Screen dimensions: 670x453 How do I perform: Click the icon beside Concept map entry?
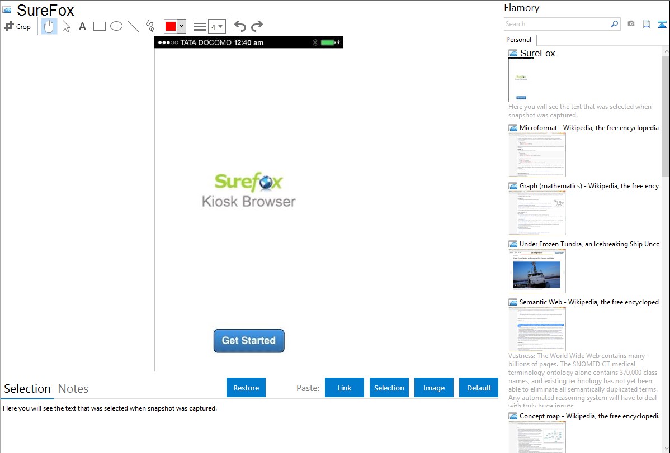(513, 416)
